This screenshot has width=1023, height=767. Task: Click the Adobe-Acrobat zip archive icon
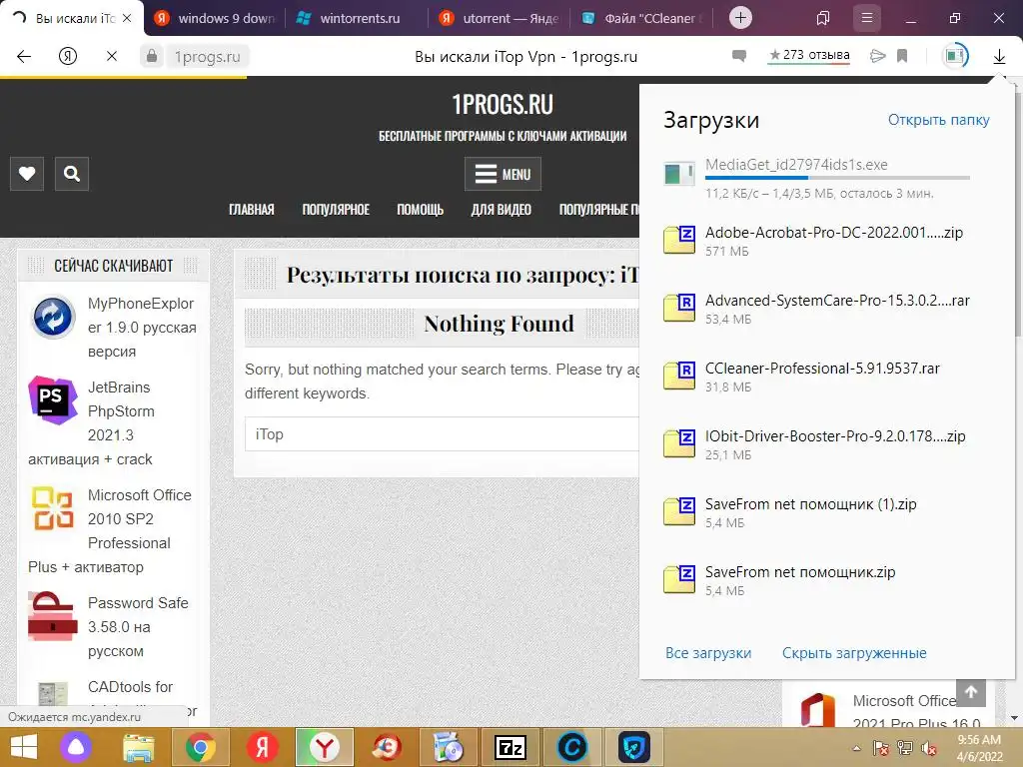(679, 240)
